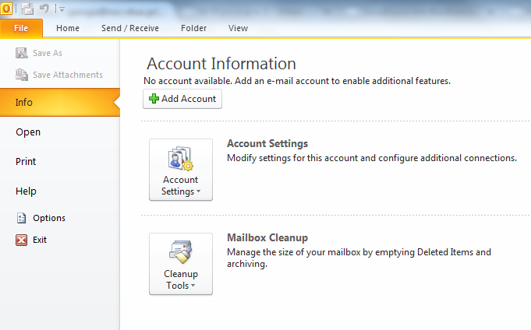
Task: Switch to the Folder tab
Action: pyautogui.click(x=193, y=28)
